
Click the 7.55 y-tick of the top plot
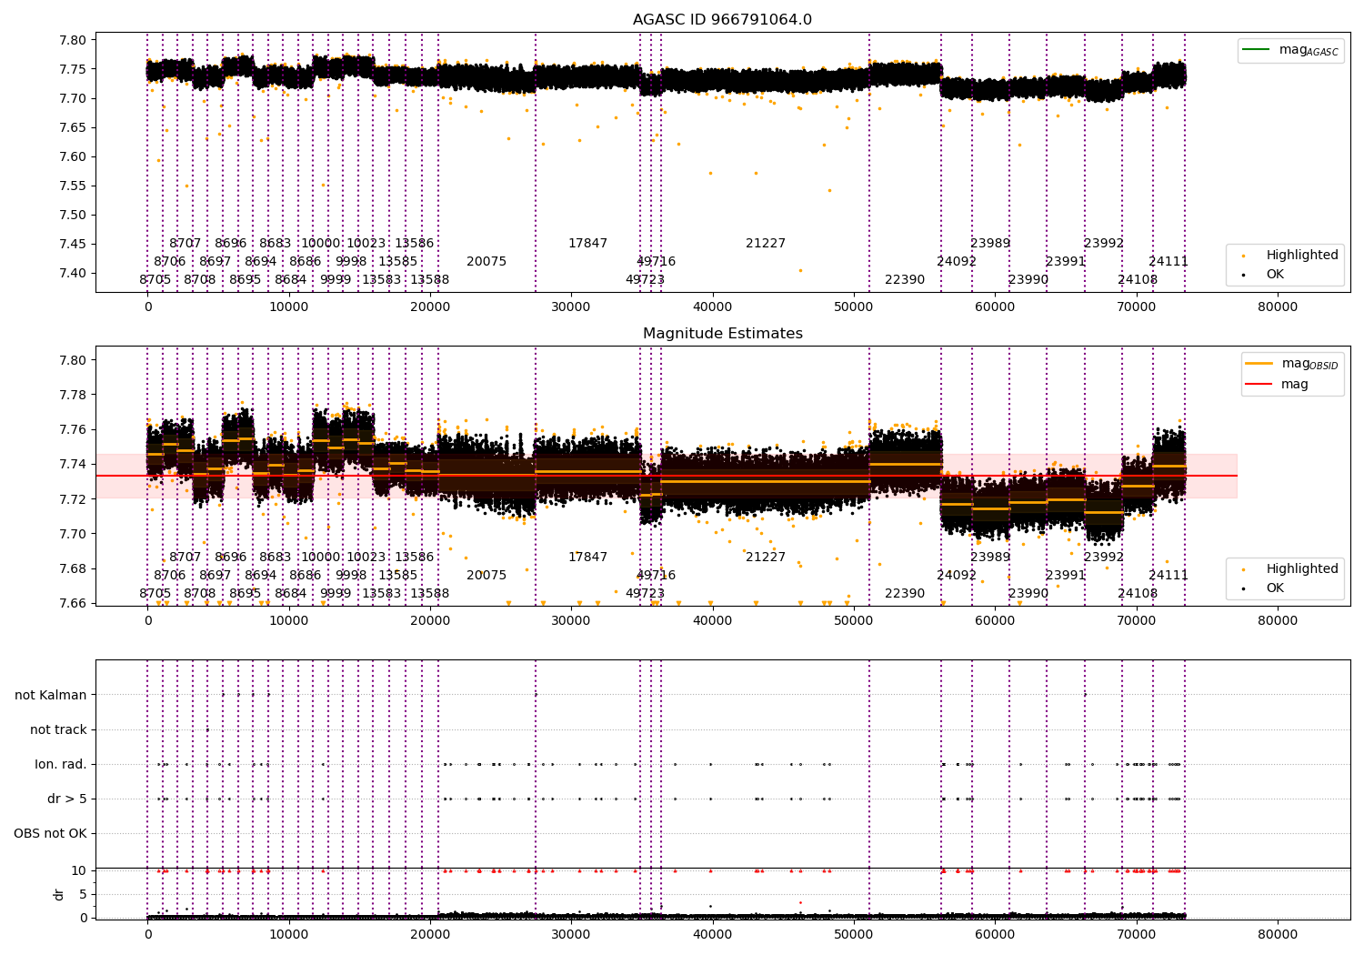[x=73, y=186]
